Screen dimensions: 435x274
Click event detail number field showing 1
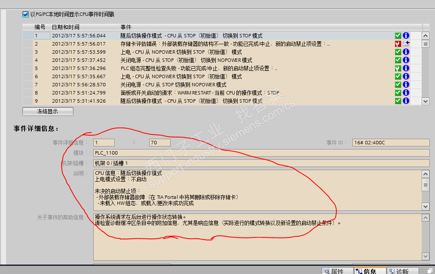pyautogui.click(x=104, y=143)
